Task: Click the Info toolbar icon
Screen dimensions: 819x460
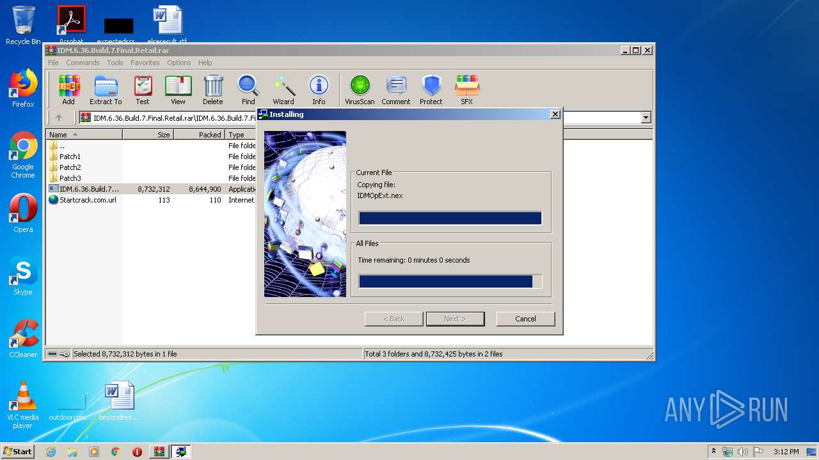Action: (x=319, y=89)
